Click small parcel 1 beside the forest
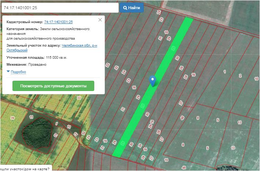This screenshot has width=260, height=171. pyautogui.click(x=57, y=123)
